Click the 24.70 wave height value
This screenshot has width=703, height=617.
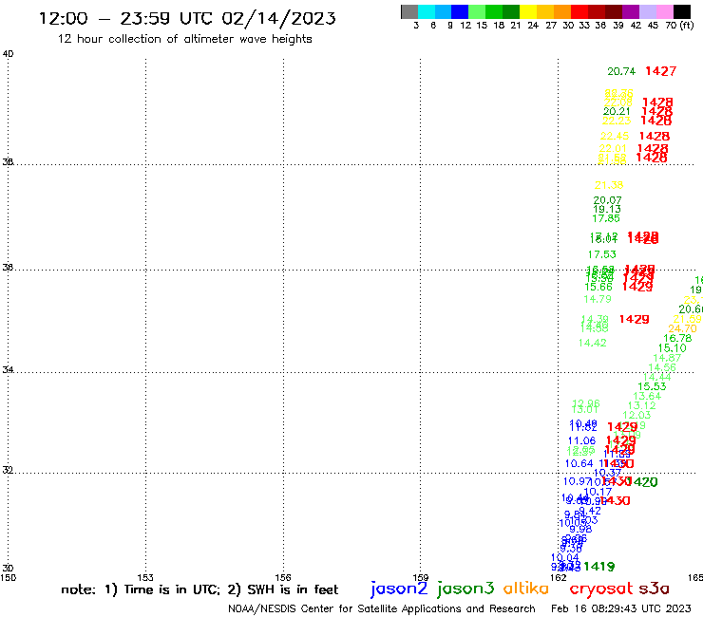(683, 328)
